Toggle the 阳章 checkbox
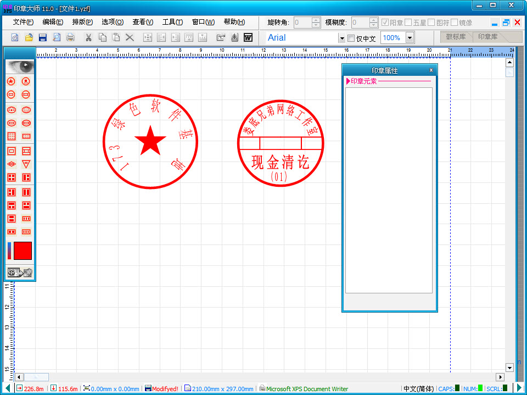527x395 pixels. (385, 22)
